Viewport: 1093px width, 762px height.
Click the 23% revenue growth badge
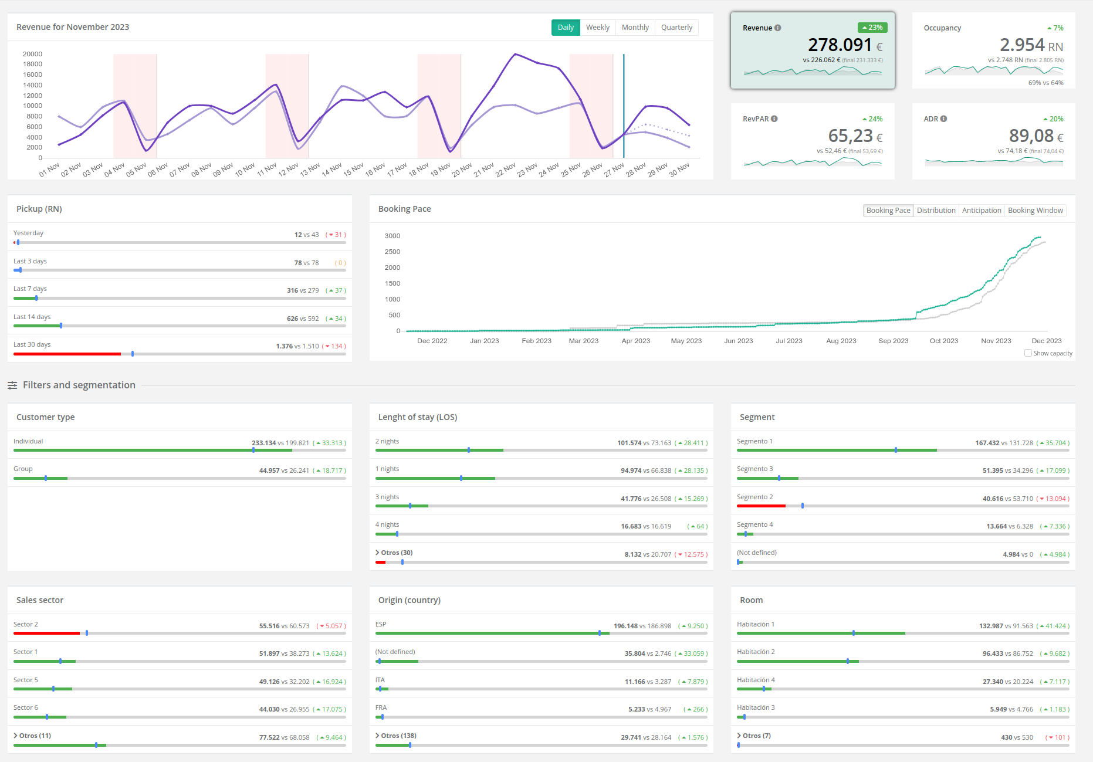point(872,28)
